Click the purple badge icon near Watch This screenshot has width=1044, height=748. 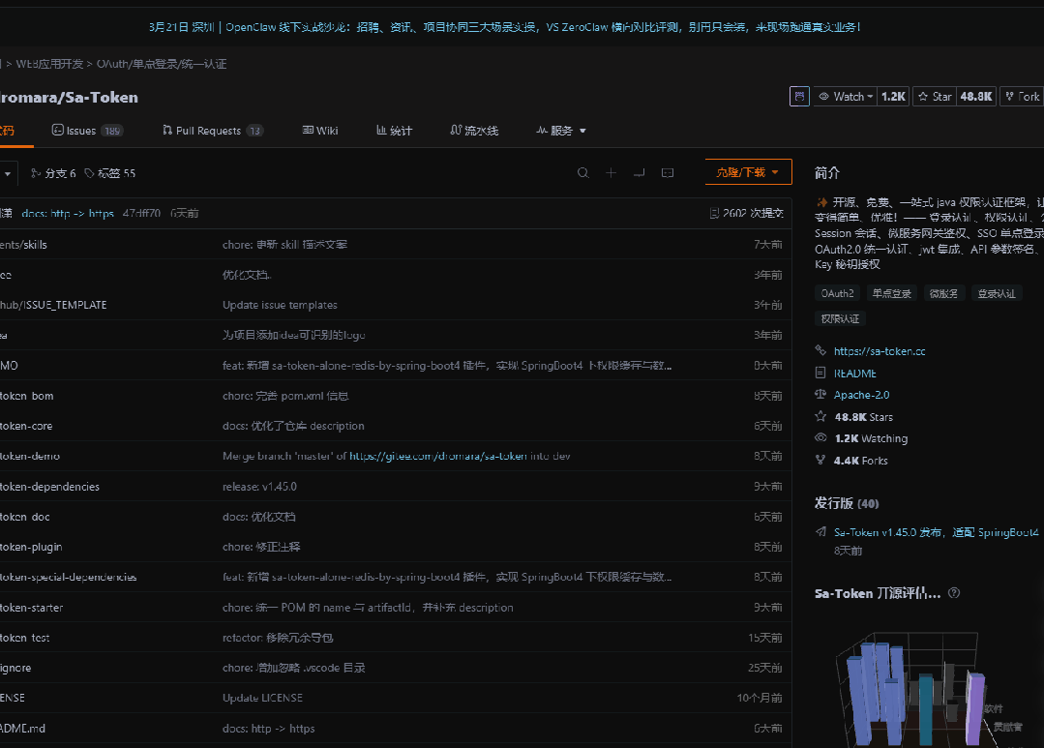pos(799,97)
